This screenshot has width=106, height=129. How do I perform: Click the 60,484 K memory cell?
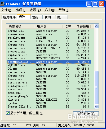(x=83, y=69)
